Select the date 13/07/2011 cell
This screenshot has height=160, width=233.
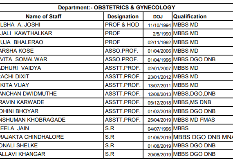point(159,86)
